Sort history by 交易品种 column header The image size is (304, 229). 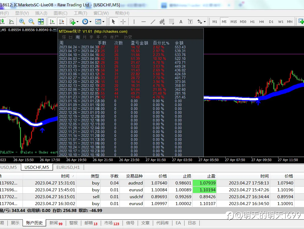point(134,176)
